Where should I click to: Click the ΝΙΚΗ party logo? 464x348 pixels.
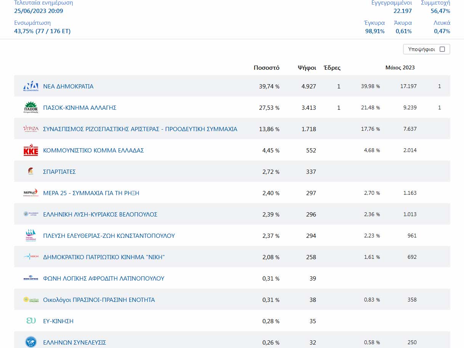31,257
